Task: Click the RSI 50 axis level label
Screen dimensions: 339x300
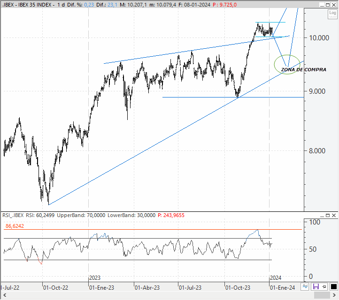Action: [313, 249]
